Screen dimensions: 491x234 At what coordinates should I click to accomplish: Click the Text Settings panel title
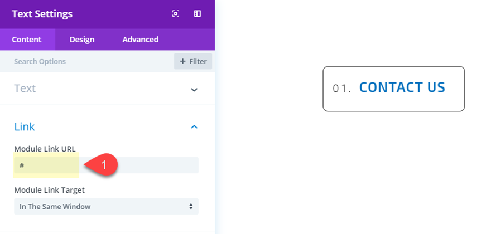[42, 14]
